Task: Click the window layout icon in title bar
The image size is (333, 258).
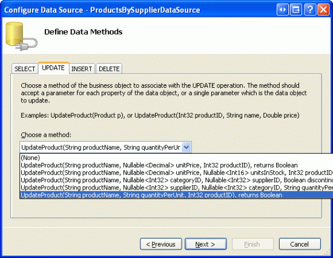Action: point(296,10)
